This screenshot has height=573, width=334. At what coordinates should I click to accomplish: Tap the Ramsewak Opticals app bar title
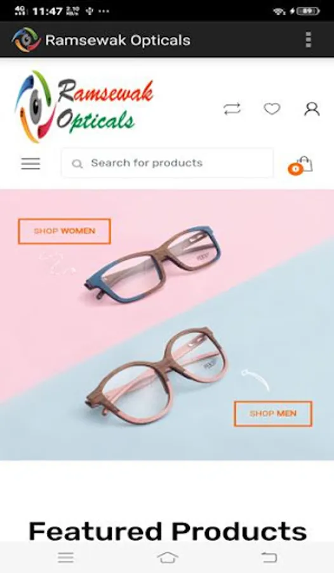117,40
